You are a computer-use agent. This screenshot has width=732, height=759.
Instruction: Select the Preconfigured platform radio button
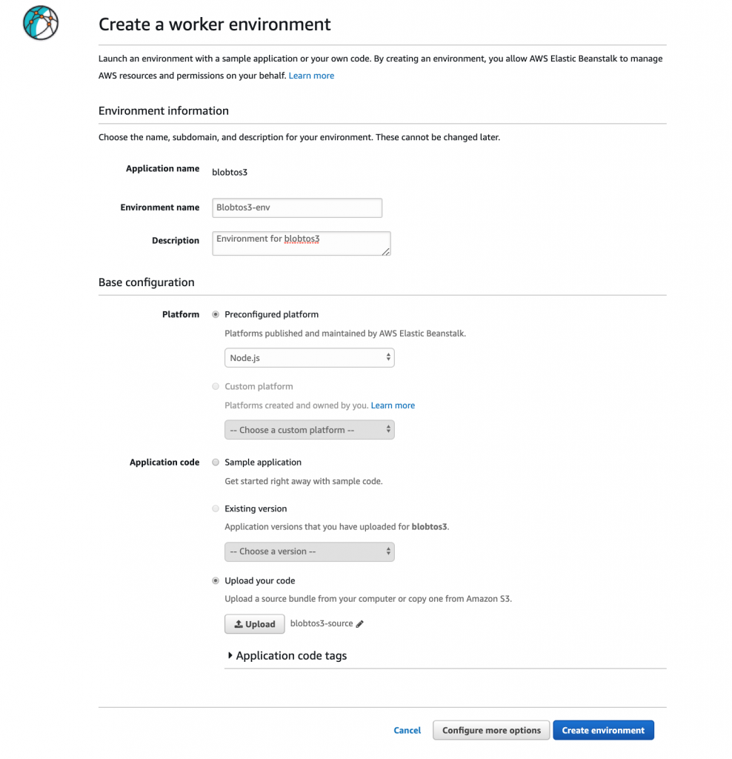(215, 314)
